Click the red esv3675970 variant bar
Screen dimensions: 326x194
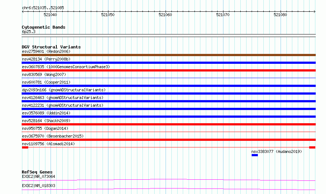pos(168,140)
